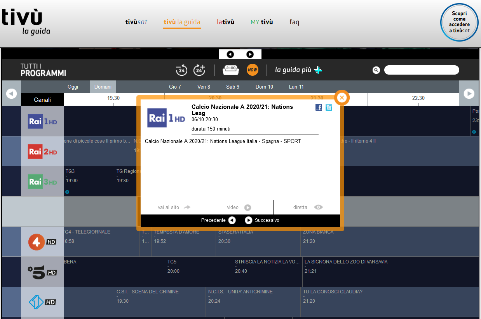The image size is (481, 319).
Task: Click TUTTI I PROGRAMMI heading
Action: click(x=43, y=70)
